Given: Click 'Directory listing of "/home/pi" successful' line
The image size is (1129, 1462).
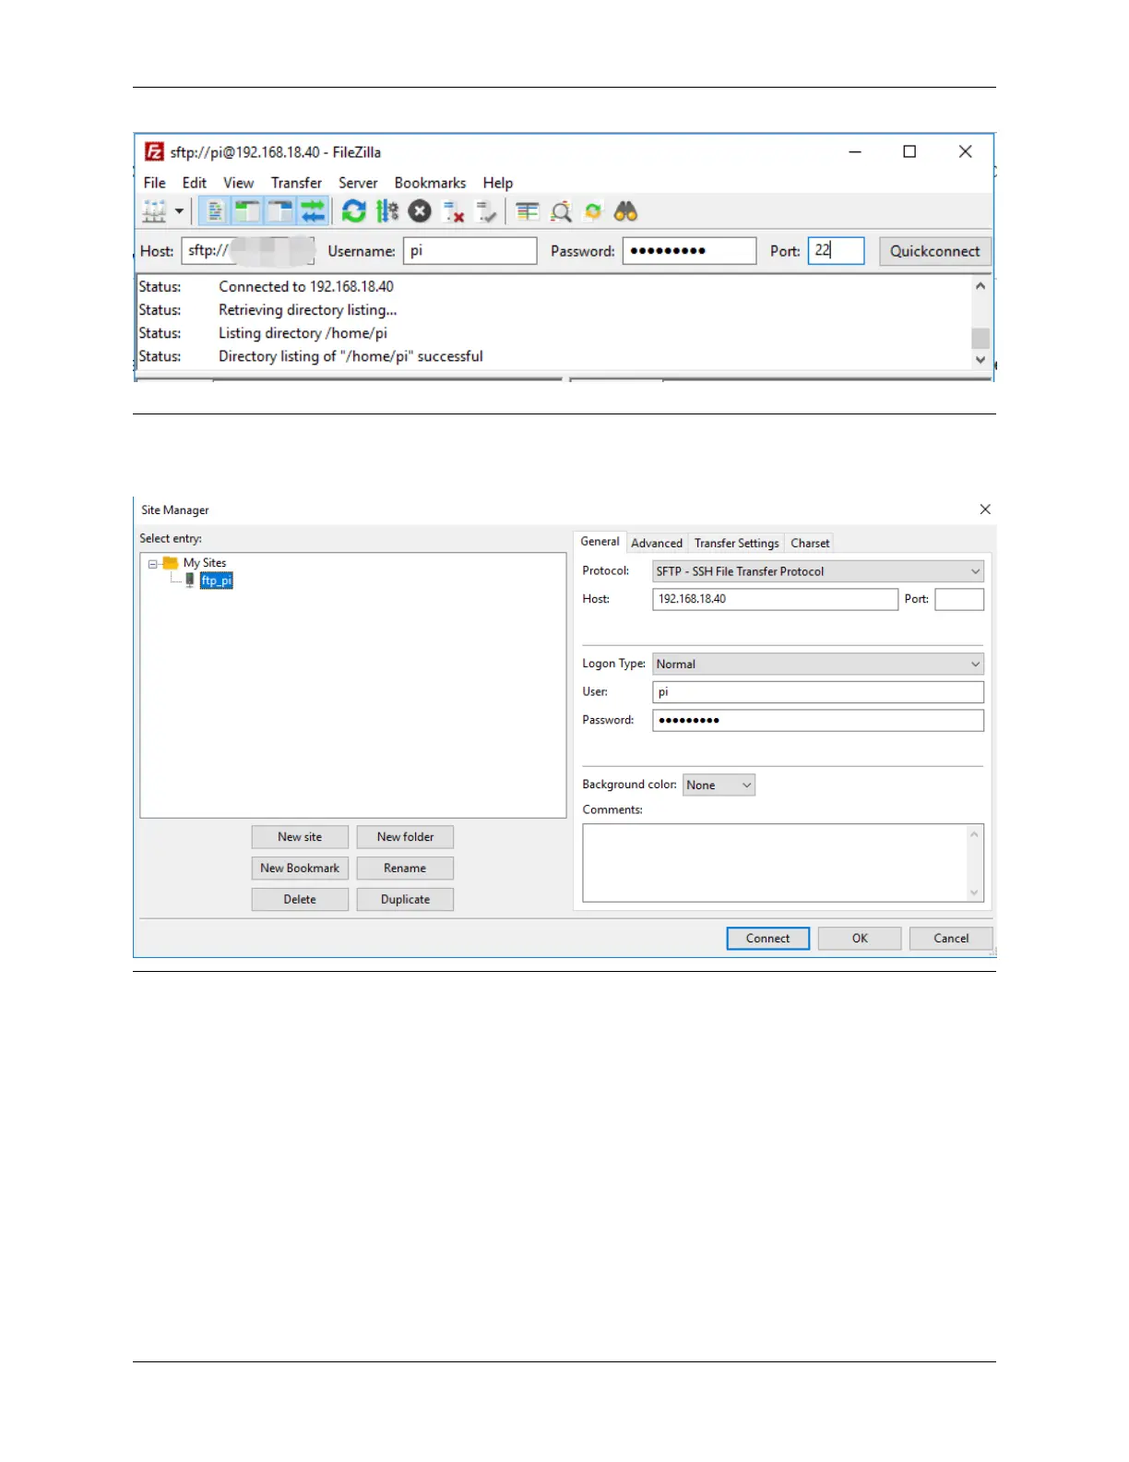Looking at the screenshot, I should tap(351, 356).
